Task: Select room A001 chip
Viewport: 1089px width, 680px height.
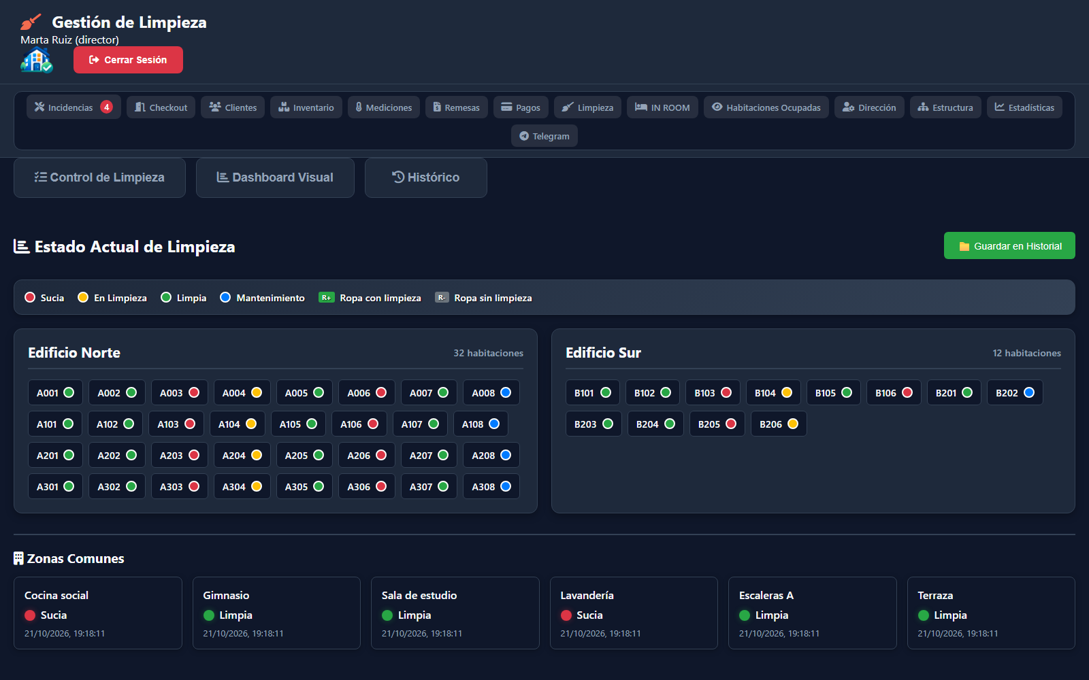Action: pos(55,392)
